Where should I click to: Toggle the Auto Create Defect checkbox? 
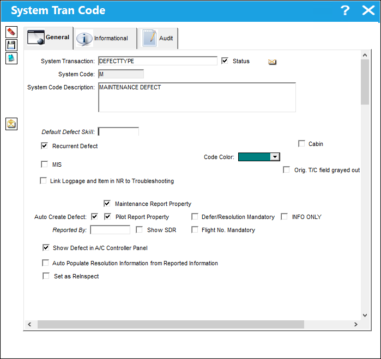pyautogui.click(x=94, y=216)
